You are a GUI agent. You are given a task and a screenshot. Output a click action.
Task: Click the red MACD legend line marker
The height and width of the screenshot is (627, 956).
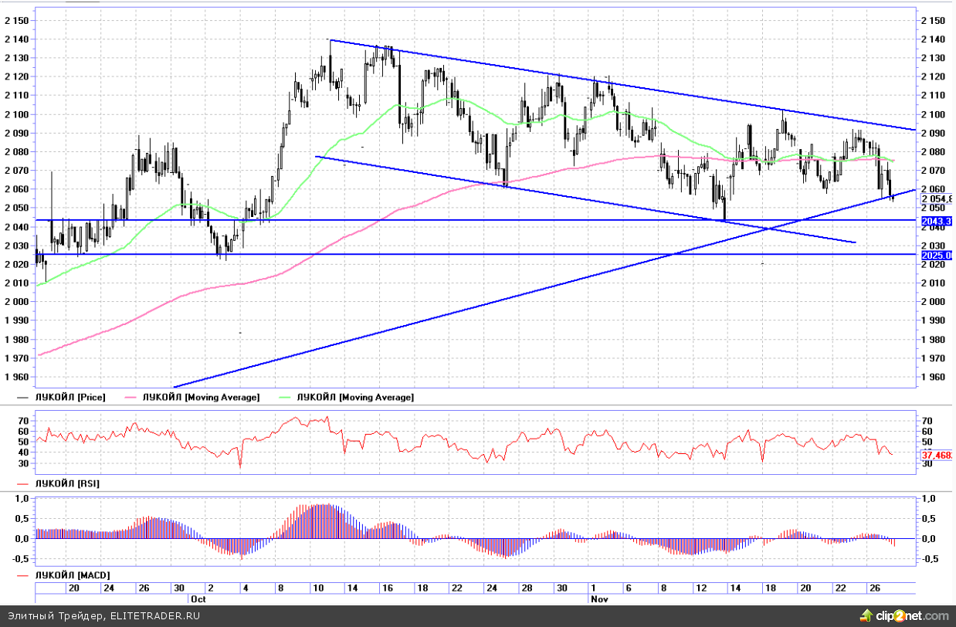[x=24, y=575]
